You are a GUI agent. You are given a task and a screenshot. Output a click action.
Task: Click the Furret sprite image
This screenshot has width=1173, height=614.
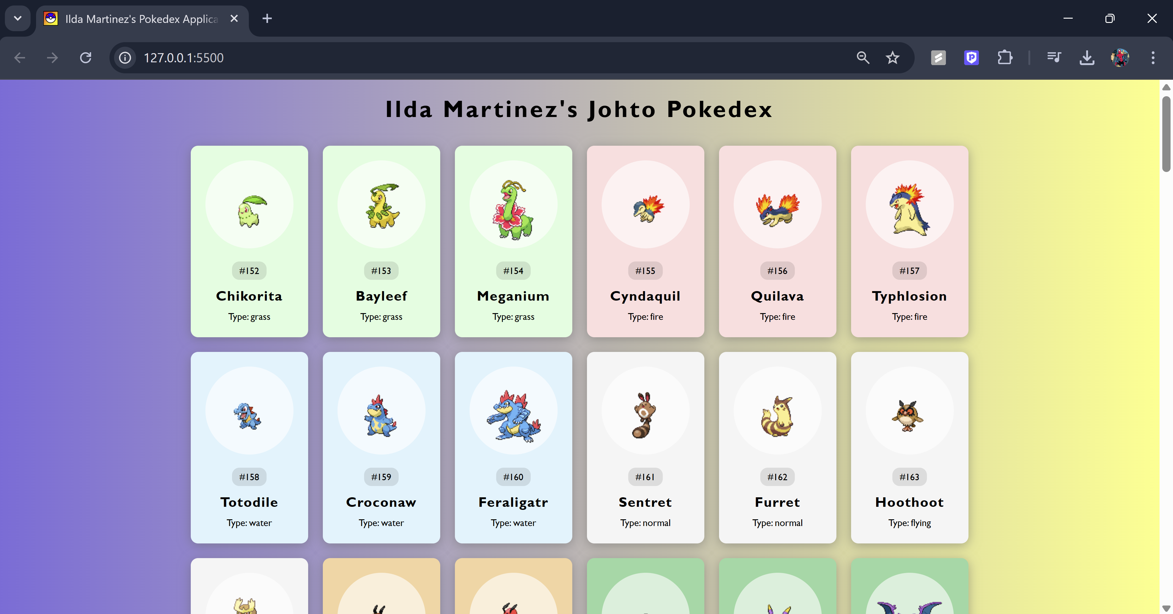[777, 416]
